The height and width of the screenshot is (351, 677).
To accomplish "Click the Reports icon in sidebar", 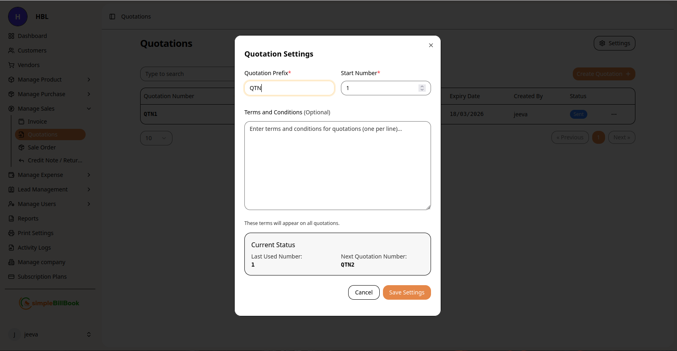I will pyautogui.click(x=11, y=219).
